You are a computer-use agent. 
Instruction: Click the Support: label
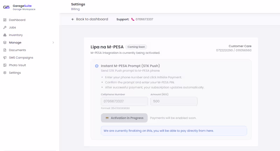[123, 19]
